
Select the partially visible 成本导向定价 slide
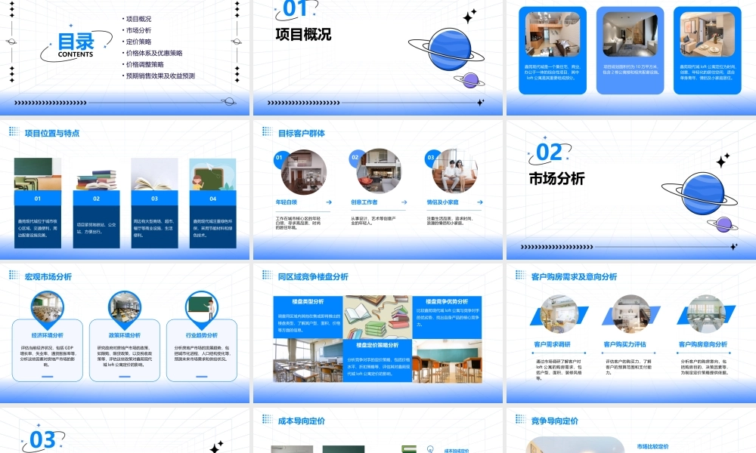point(377,430)
